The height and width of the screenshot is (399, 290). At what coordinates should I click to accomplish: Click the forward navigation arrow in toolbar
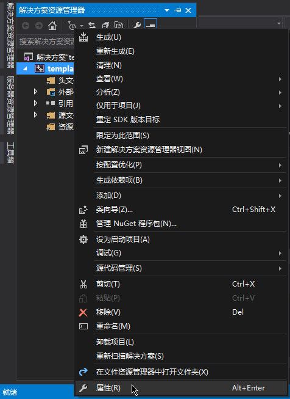pos(39,26)
